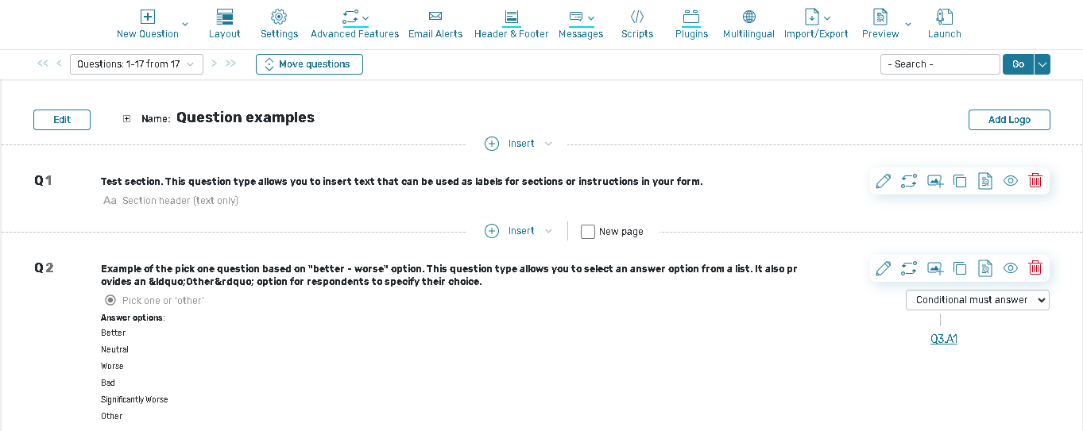Click the Add Logo button

(x=1009, y=120)
